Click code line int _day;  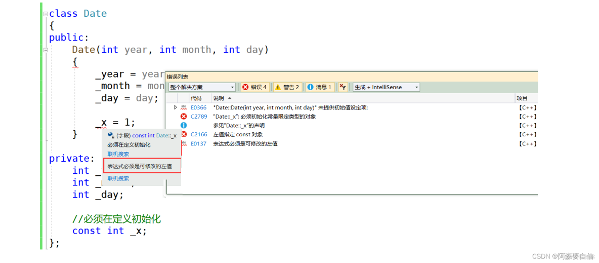click(98, 195)
